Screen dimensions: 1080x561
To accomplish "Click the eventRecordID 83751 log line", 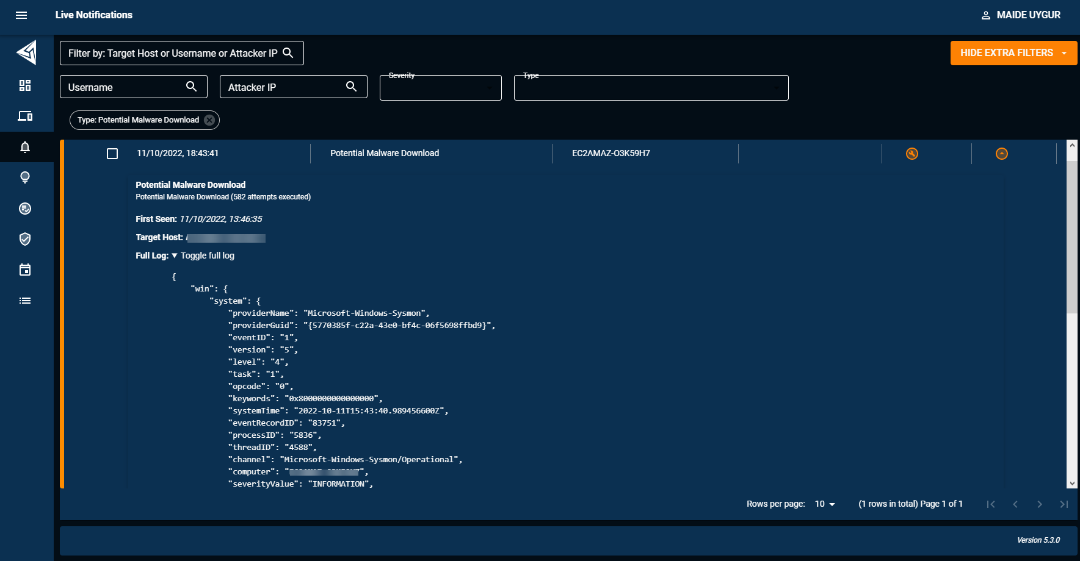I will tap(286, 423).
